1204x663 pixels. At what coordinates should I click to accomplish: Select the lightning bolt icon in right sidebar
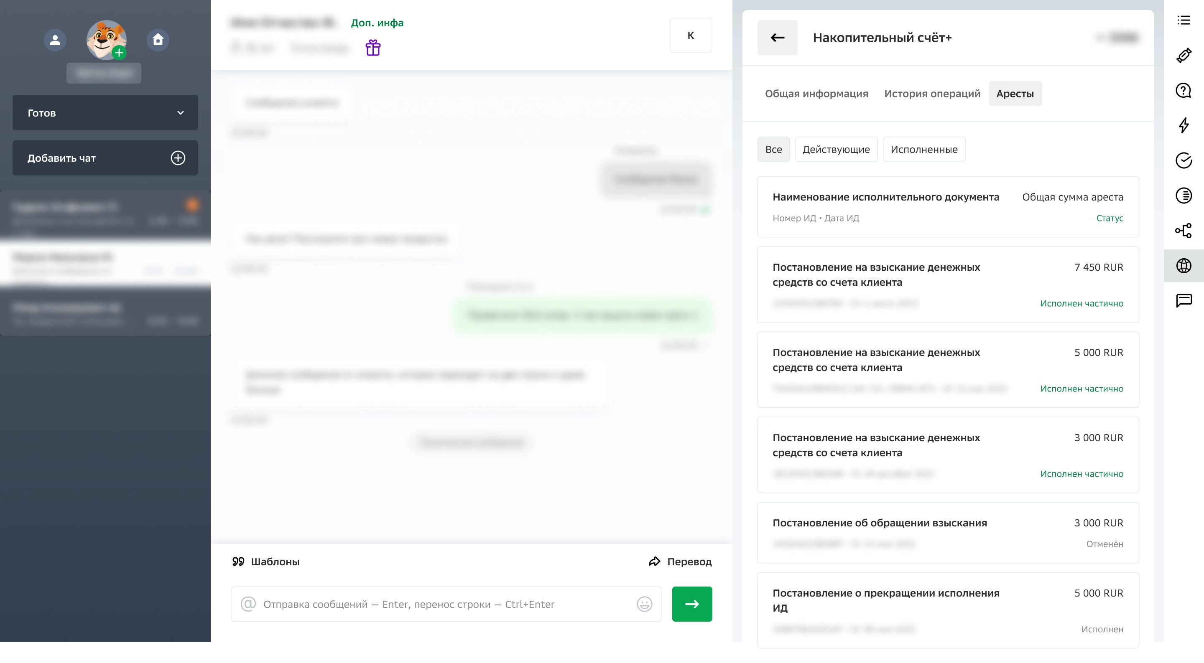pyautogui.click(x=1184, y=126)
